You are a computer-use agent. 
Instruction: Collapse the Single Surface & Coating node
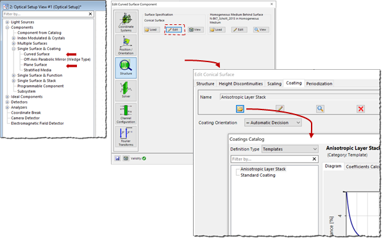click(14, 49)
